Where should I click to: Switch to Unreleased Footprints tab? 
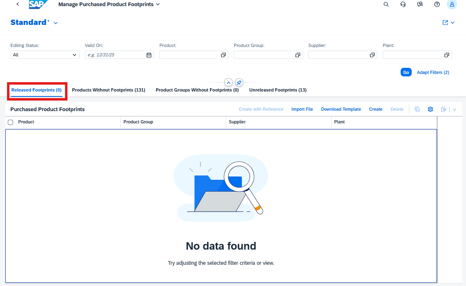pyautogui.click(x=278, y=90)
